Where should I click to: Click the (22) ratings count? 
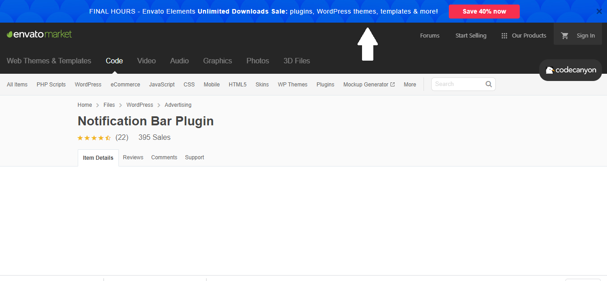pyautogui.click(x=122, y=138)
